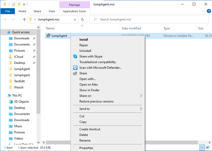Select Quick access in the navigation pane
Image resolution: width=212 pixels, height=151 pixels.
coord(19,32)
